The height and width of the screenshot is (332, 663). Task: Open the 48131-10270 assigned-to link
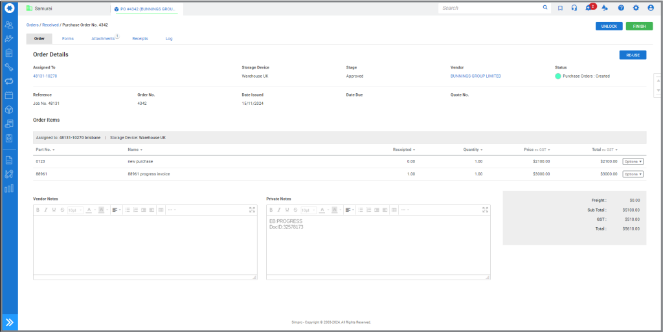[45, 76]
